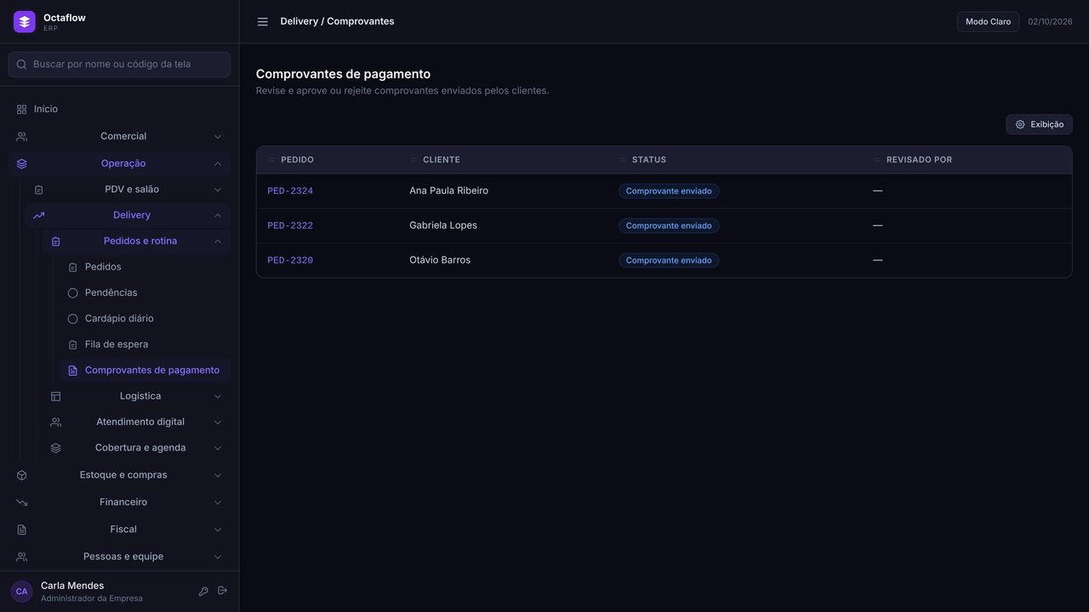This screenshot has height=612, width=1089.
Task: Collapse the Delivery section chevron
Action: tap(218, 216)
